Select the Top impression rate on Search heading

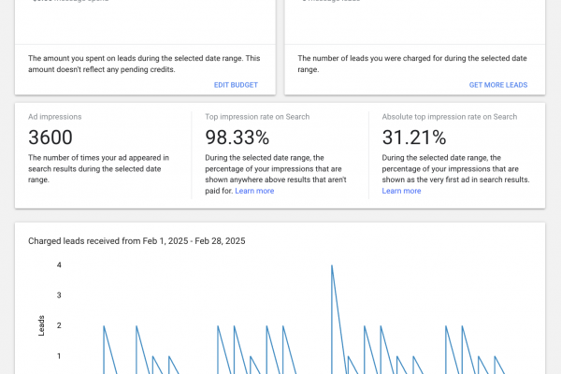(x=256, y=117)
